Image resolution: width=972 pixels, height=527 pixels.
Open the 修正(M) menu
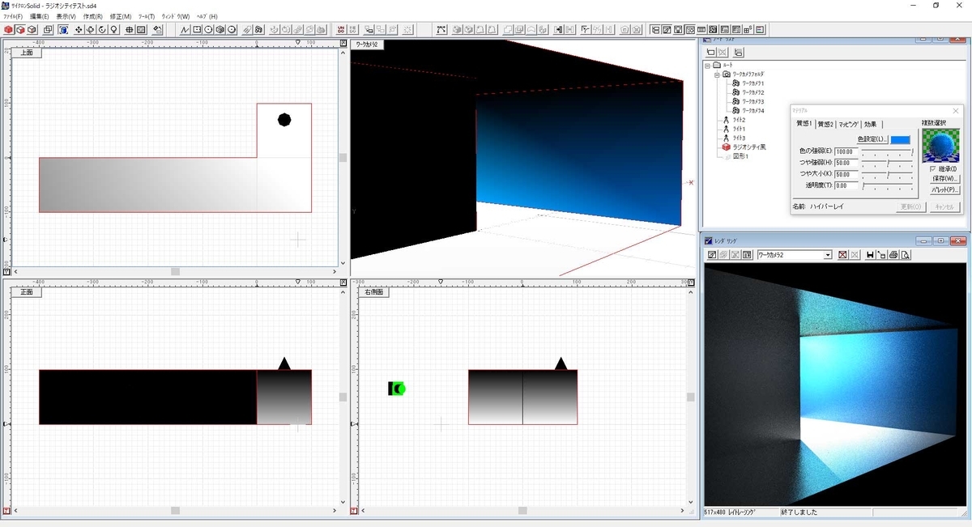[120, 16]
